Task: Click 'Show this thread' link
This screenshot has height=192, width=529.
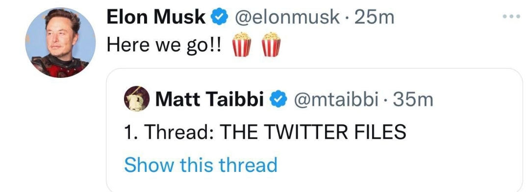Action: coord(201,165)
